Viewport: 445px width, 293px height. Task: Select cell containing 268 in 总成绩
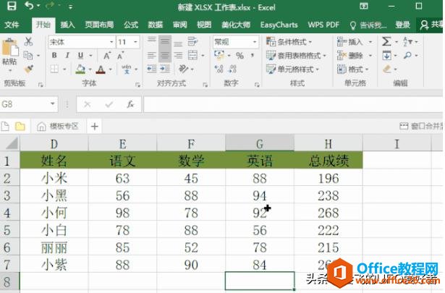329,213
